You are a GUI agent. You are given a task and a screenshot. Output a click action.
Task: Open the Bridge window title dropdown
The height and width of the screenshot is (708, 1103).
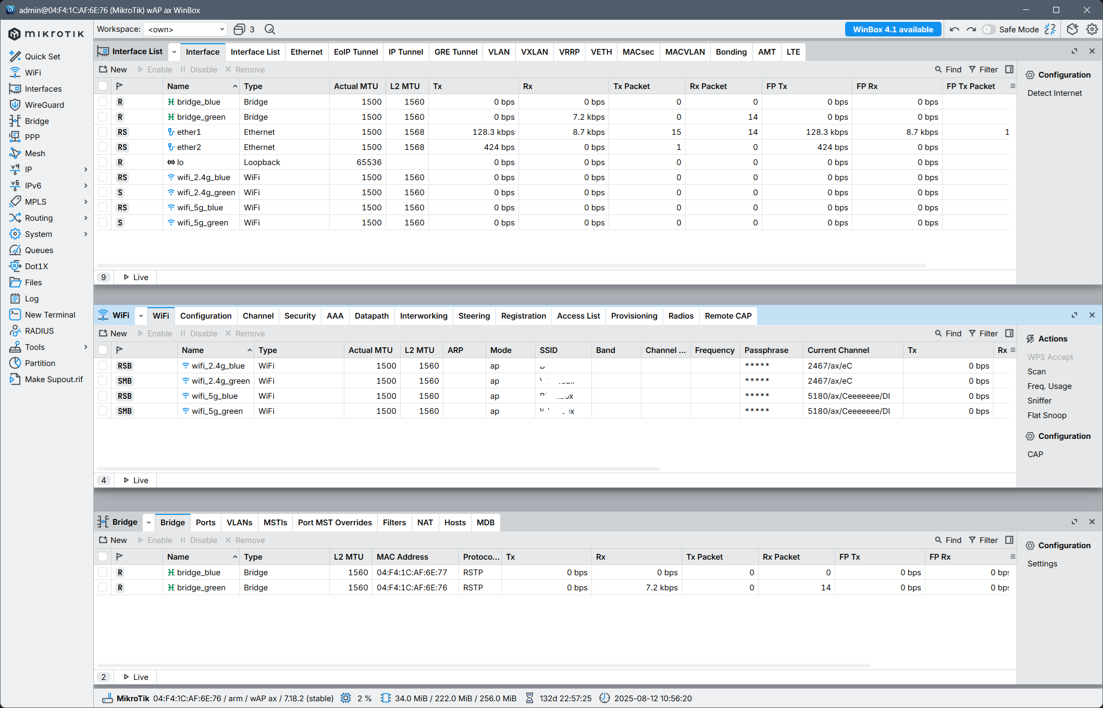[148, 522]
